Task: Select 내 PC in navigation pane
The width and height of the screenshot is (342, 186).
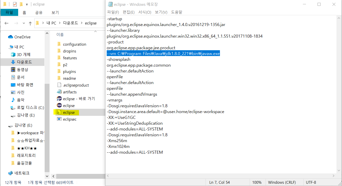Action: 19,47
